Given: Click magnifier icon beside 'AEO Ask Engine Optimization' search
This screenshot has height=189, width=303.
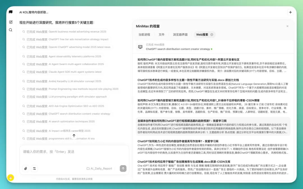Looking at the screenshot, I should 24,106.
